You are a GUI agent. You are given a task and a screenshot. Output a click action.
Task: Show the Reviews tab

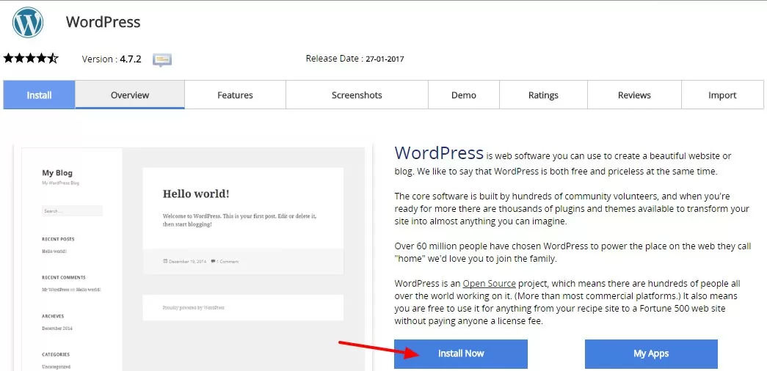(634, 95)
